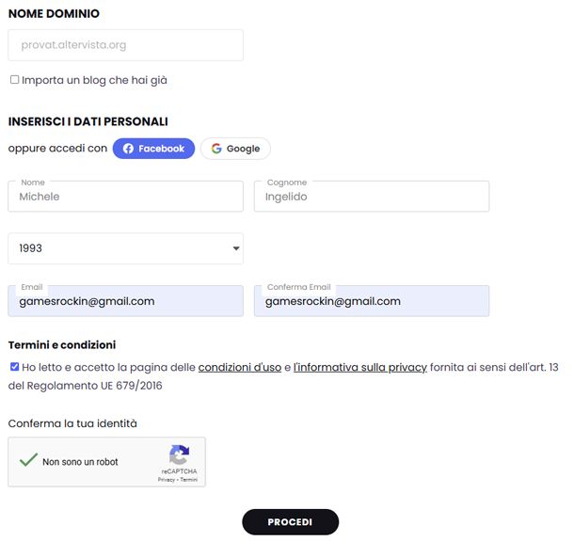
Task: Open "l'informativa sulla privacy" link
Action: click(360, 367)
